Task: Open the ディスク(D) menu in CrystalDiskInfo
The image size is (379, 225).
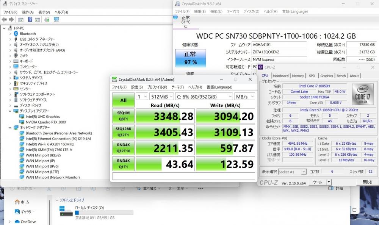Action: point(251,12)
